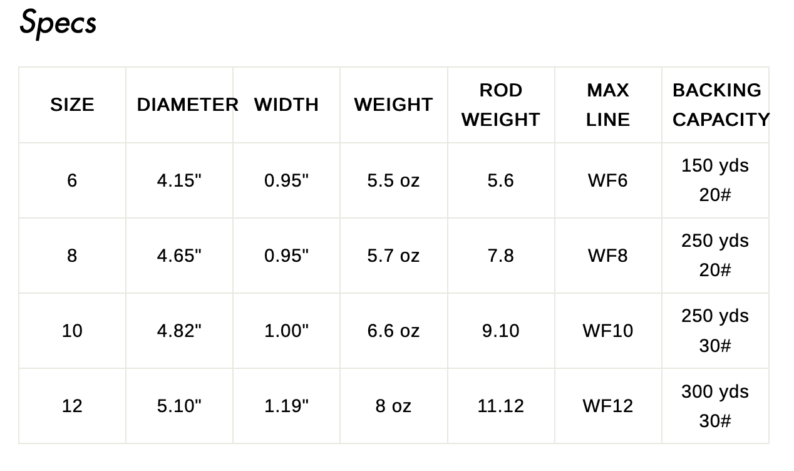The height and width of the screenshot is (471, 794).
Task: Select the WF6 max line cell
Action: [x=608, y=180]
